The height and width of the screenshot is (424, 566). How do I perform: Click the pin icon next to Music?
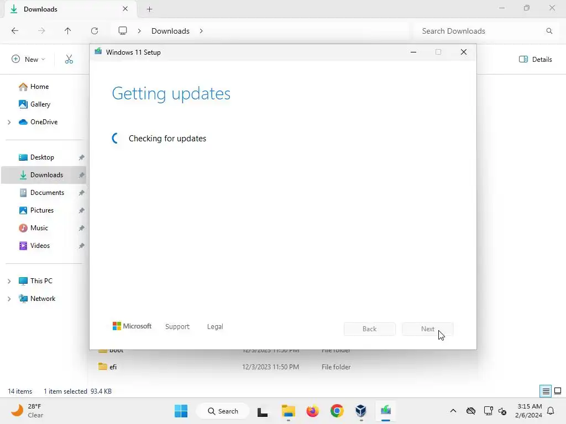coord(82,228)
